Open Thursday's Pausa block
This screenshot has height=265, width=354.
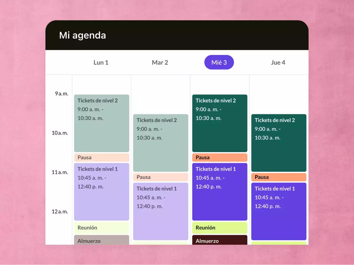click(279, 177)
